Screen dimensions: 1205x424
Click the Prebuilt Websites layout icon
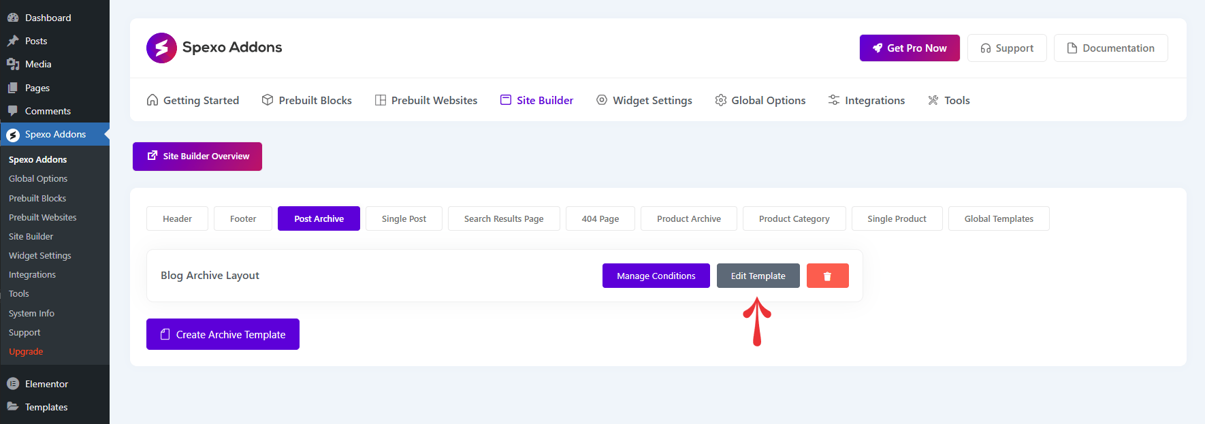[x=381, y=100]
